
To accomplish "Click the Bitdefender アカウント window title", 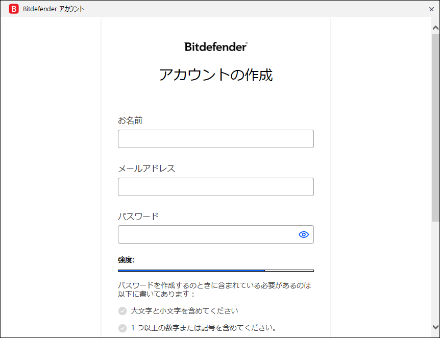I will [x=53, y=9].
